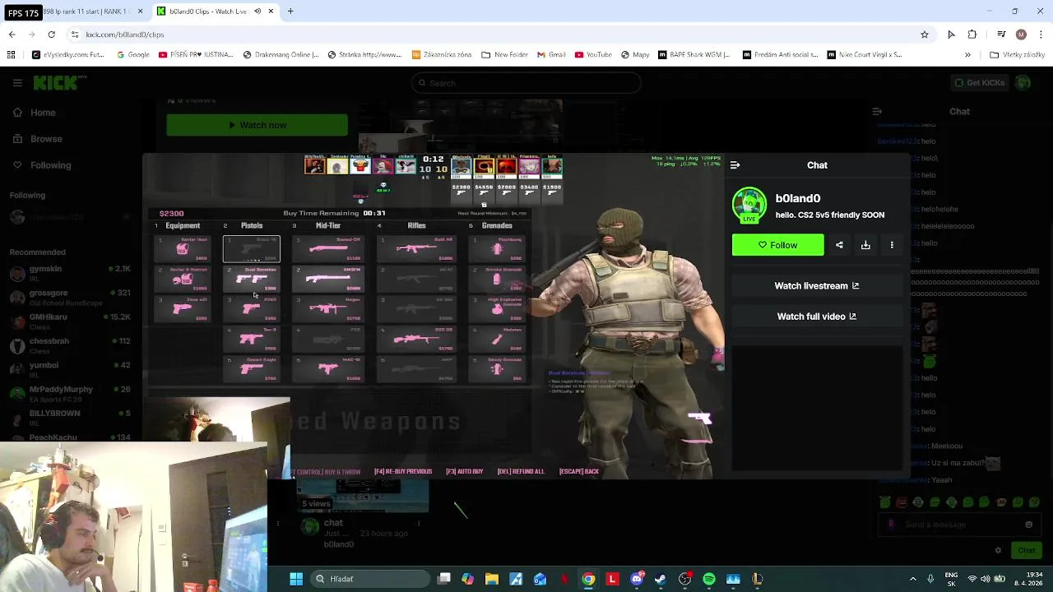The height and width of the screenshot is (592, 1053).
Task: Open clip more-options menu
Action: pyautogui.click(x=892, y=245)
